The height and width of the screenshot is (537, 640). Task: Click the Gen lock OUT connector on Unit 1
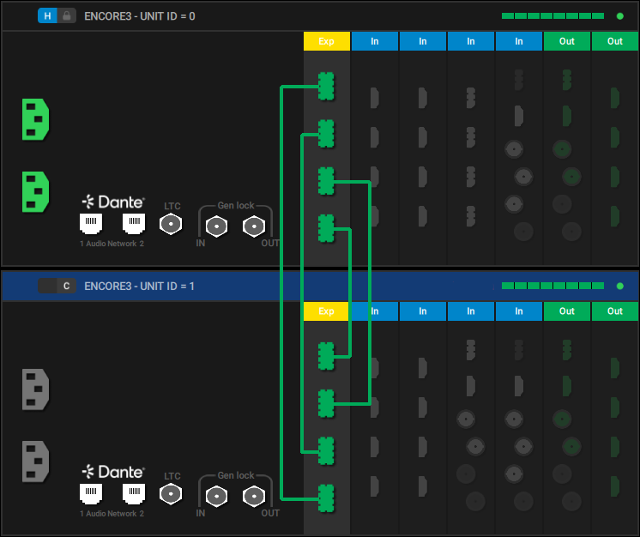(254, 496)
